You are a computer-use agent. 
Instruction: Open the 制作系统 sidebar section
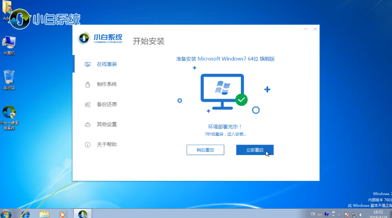pyautogui.click(x=107, y=84)
